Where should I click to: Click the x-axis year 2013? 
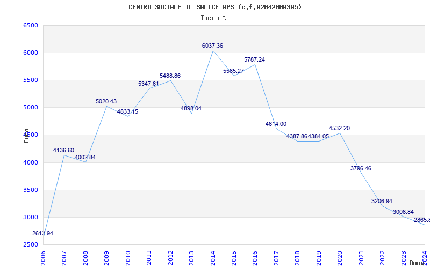point(191,258)
